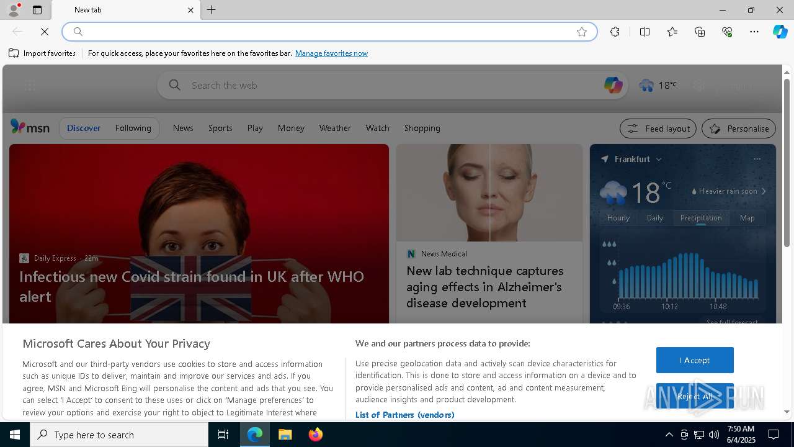Open Edge Settings and more menu
794x447 pixels.
coord(754,32)
